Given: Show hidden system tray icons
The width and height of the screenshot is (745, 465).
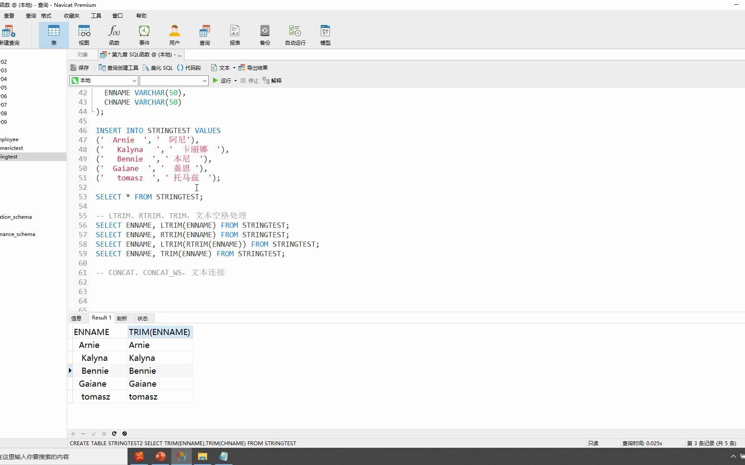Looking at the screenshot, I should point(733,456).
